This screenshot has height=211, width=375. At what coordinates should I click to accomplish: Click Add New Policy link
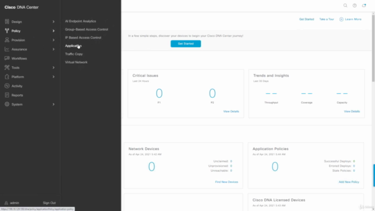tap(349, 182)
